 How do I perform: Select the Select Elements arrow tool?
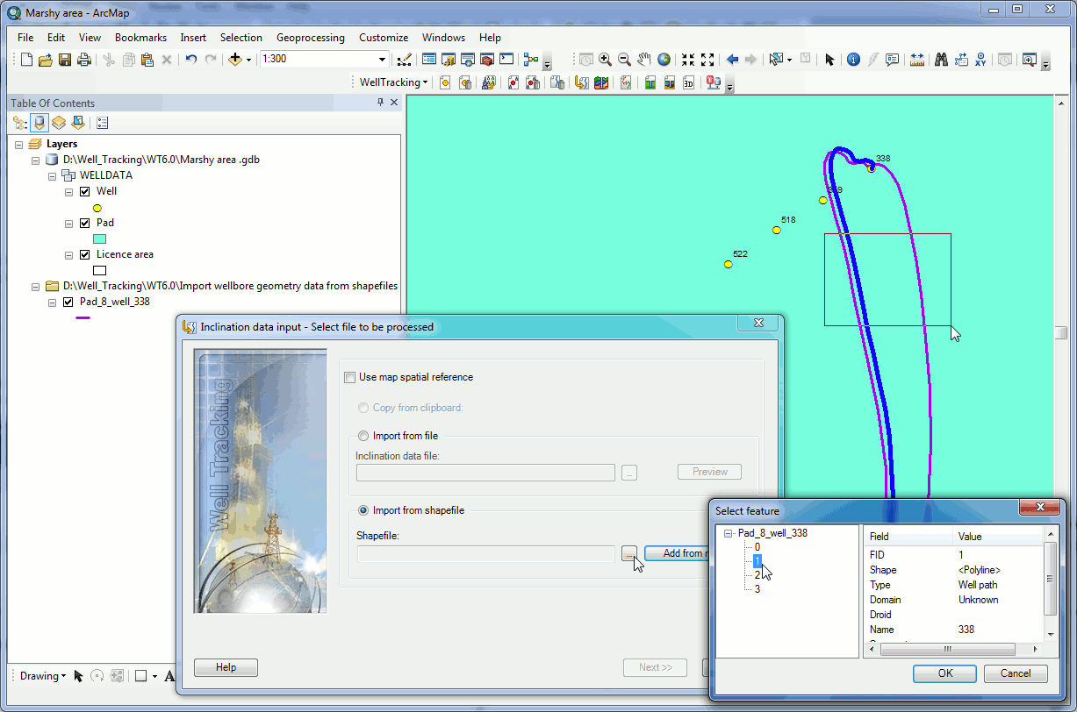pyautogui.click(x=829, y=60)
